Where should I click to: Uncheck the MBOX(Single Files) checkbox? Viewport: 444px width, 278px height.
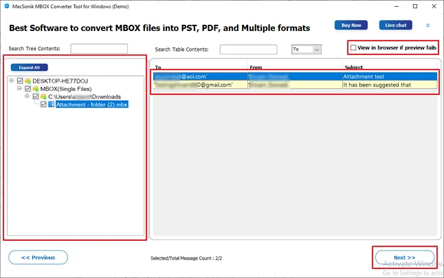[27, 89]
